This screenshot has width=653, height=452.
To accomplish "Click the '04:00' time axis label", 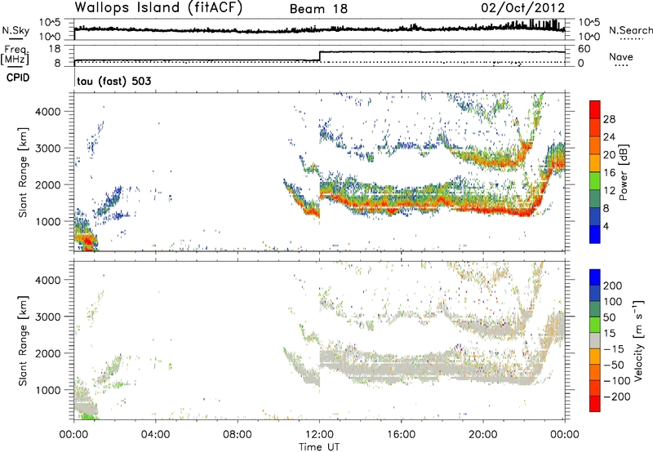I will click(155, 435).
